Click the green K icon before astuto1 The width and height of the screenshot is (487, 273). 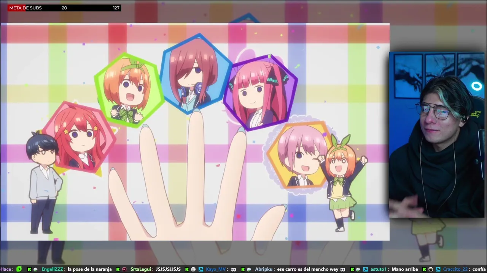point(352,269)
